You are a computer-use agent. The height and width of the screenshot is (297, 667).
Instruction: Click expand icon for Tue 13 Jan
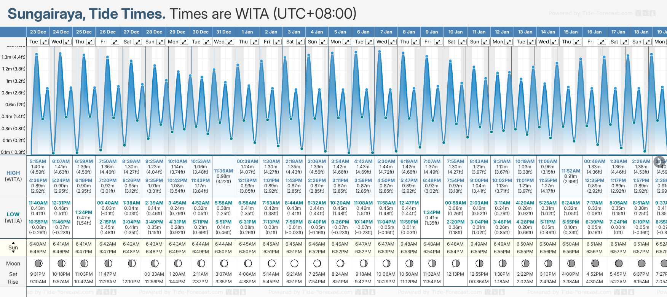pos(531,42)
